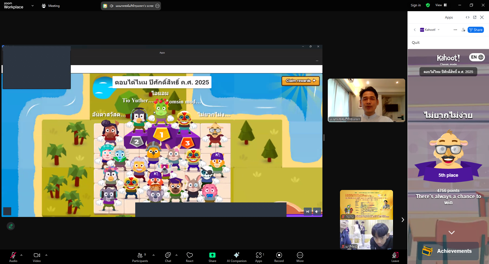Viewport: 489px width, 264px height.
Task: Expand video options arrow
Action: (x=46, y=255)
